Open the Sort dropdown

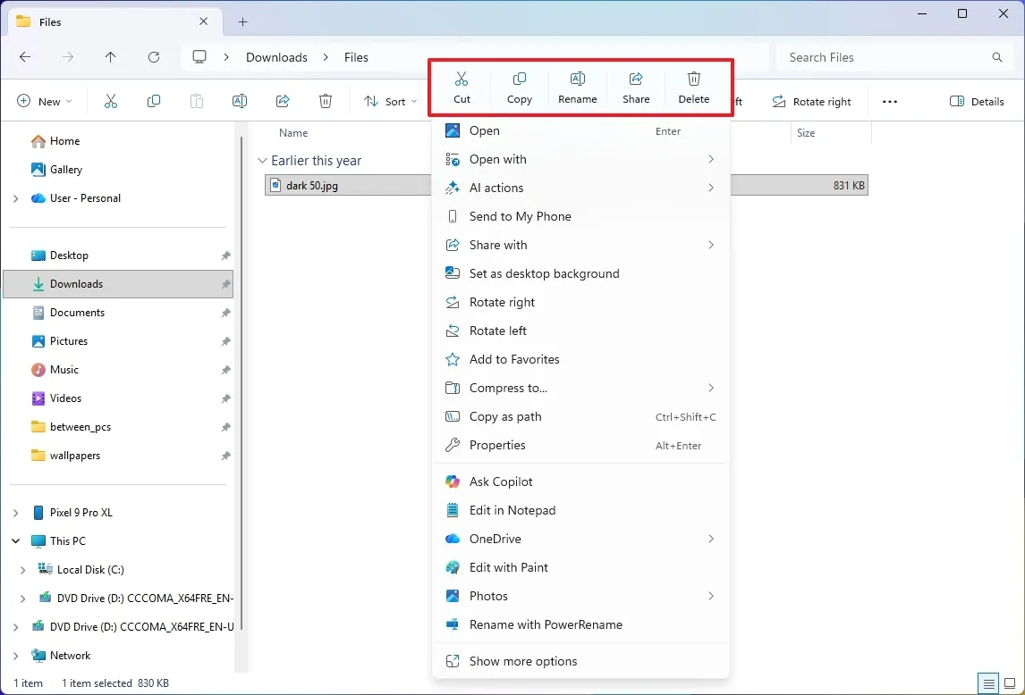click(389, 101)
